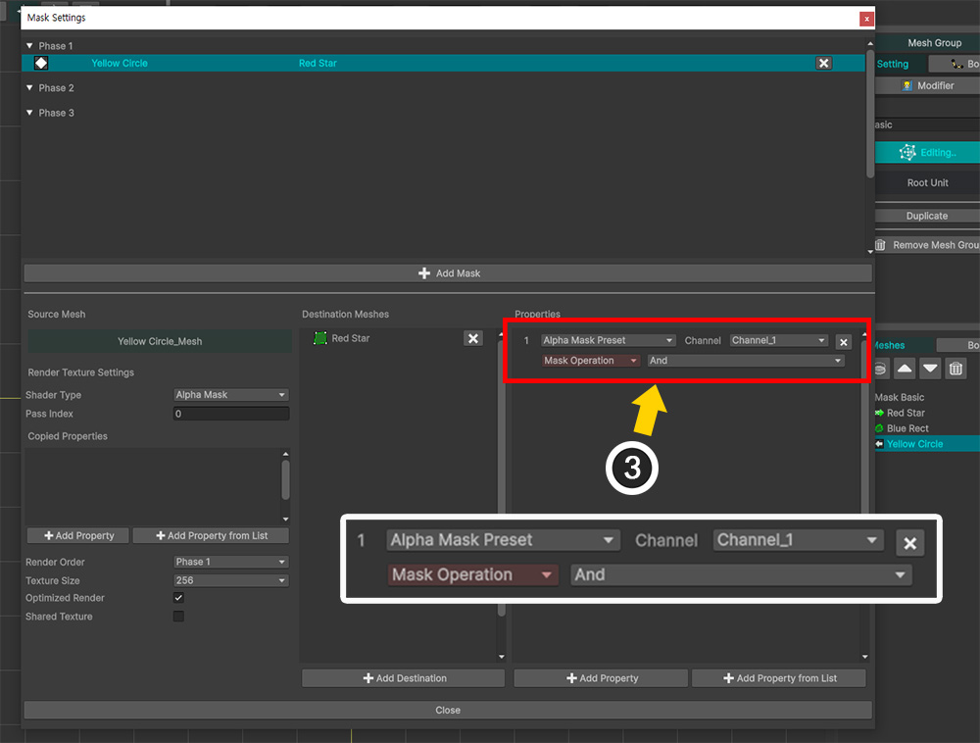Remove Red Star from Destination Meshes list
The image size is (980, 743).
coord(473,338)
